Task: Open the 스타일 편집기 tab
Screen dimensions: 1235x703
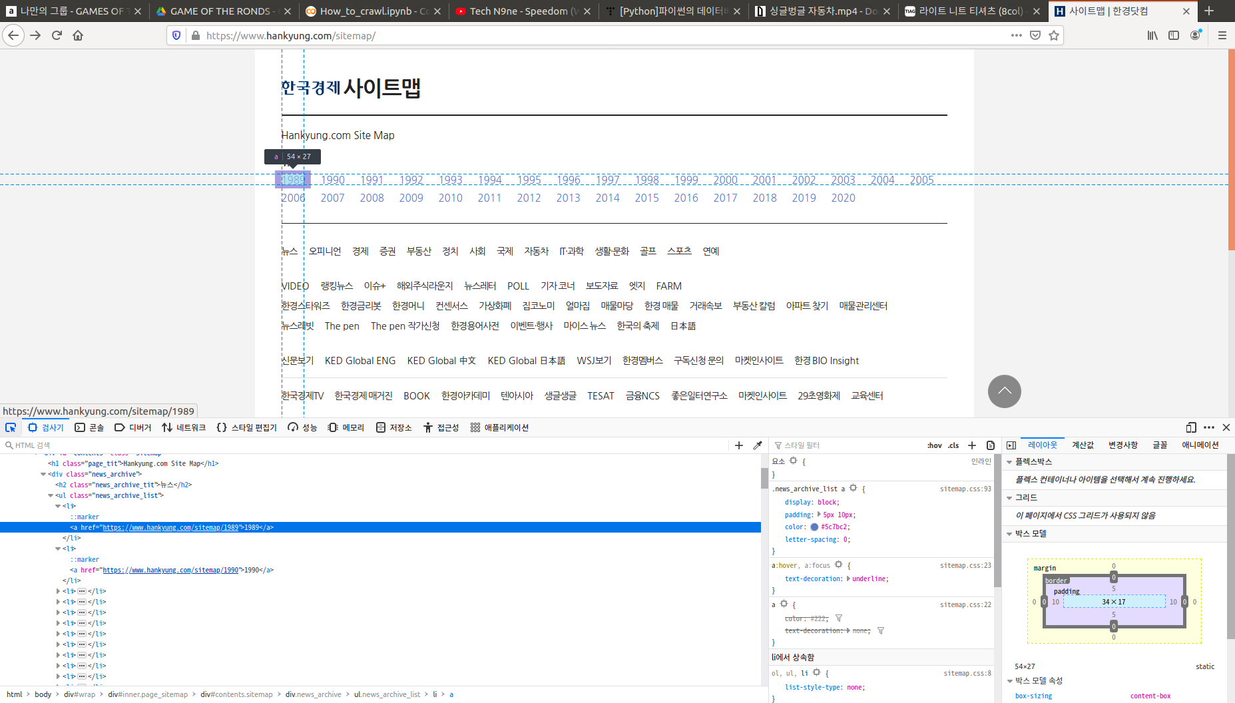Action: (x=246, y=427)
